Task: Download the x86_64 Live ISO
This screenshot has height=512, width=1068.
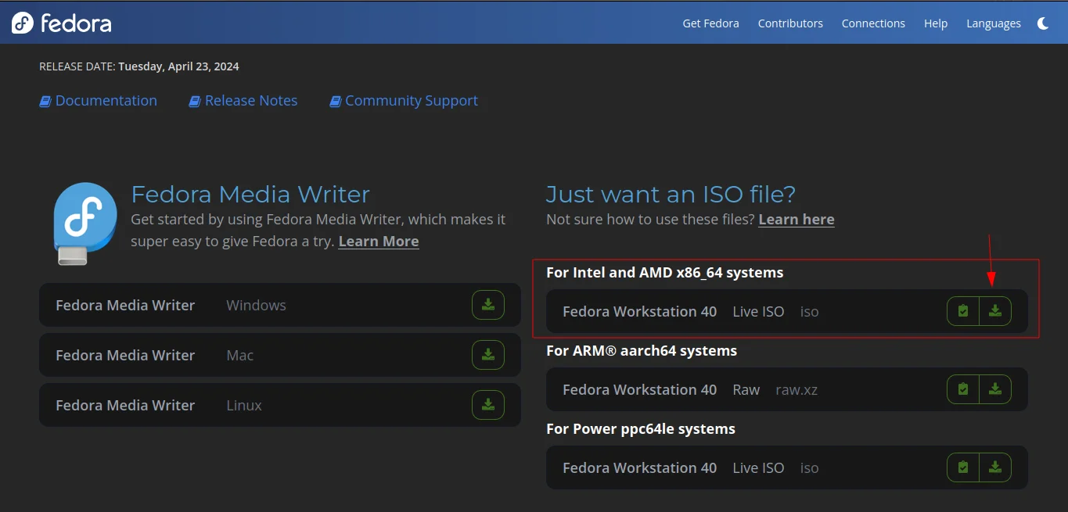Action: coord(995,311)
